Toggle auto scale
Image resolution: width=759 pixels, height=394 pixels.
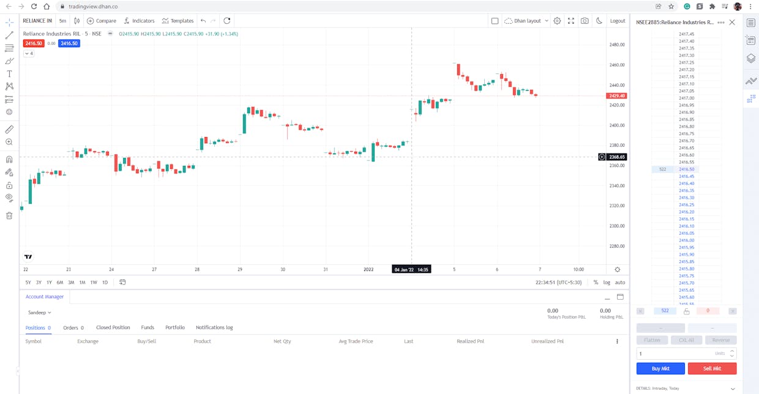click(x=620, y=283)
